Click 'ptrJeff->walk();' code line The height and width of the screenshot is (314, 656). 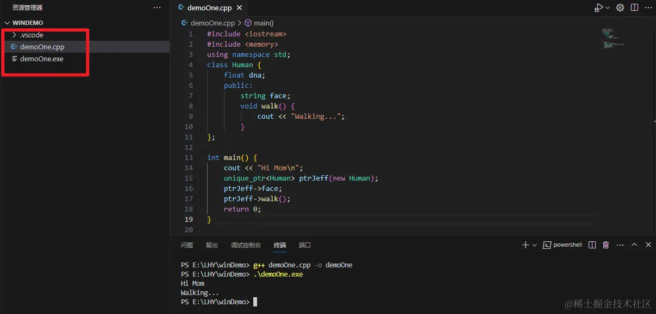(257, 198)
